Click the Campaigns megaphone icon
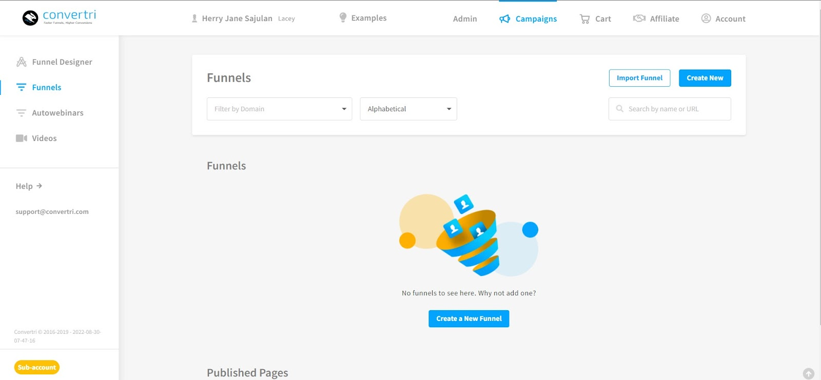The width and height of the screenshot is (821, 380). 505,19
